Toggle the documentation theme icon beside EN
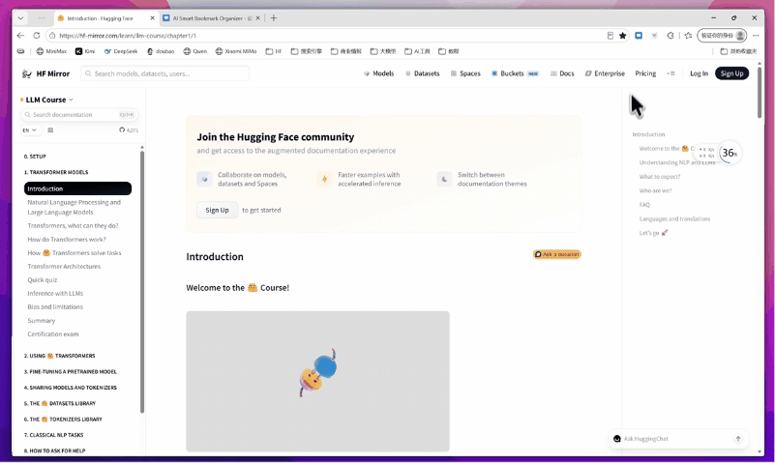 pyautogui.click(x=50, y=130)
